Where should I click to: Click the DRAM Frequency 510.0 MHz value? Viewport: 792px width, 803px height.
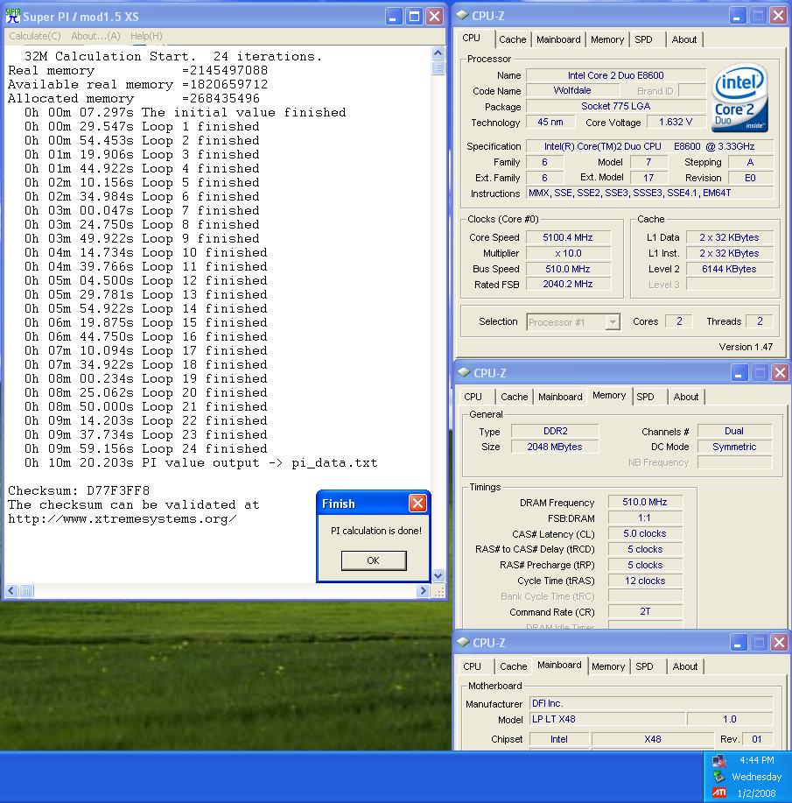point(645,502)
